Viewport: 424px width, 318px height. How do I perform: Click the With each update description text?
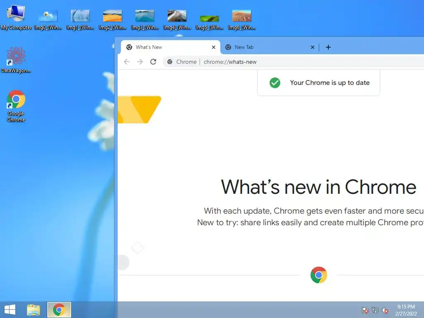point(314,211)
